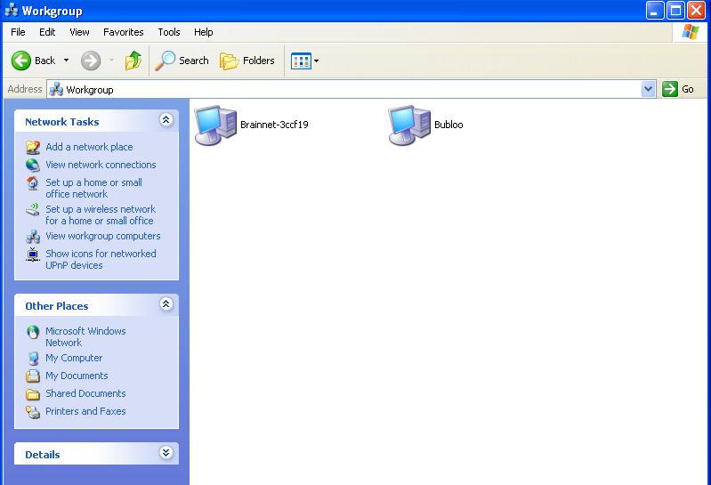Viewport: 711px width, 485px height.
Task: Open Set up a wireless network link
Action: pyautogui.click(x=101, y=214)
